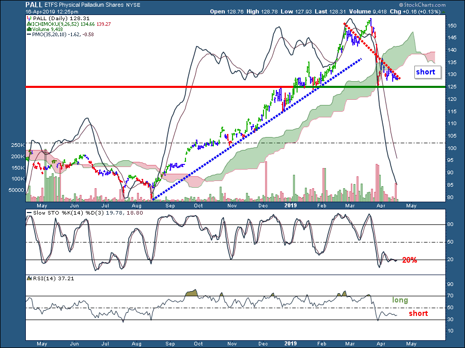
Task: Click the red "short" label in RSI panel
Action: tap(418, 313)
